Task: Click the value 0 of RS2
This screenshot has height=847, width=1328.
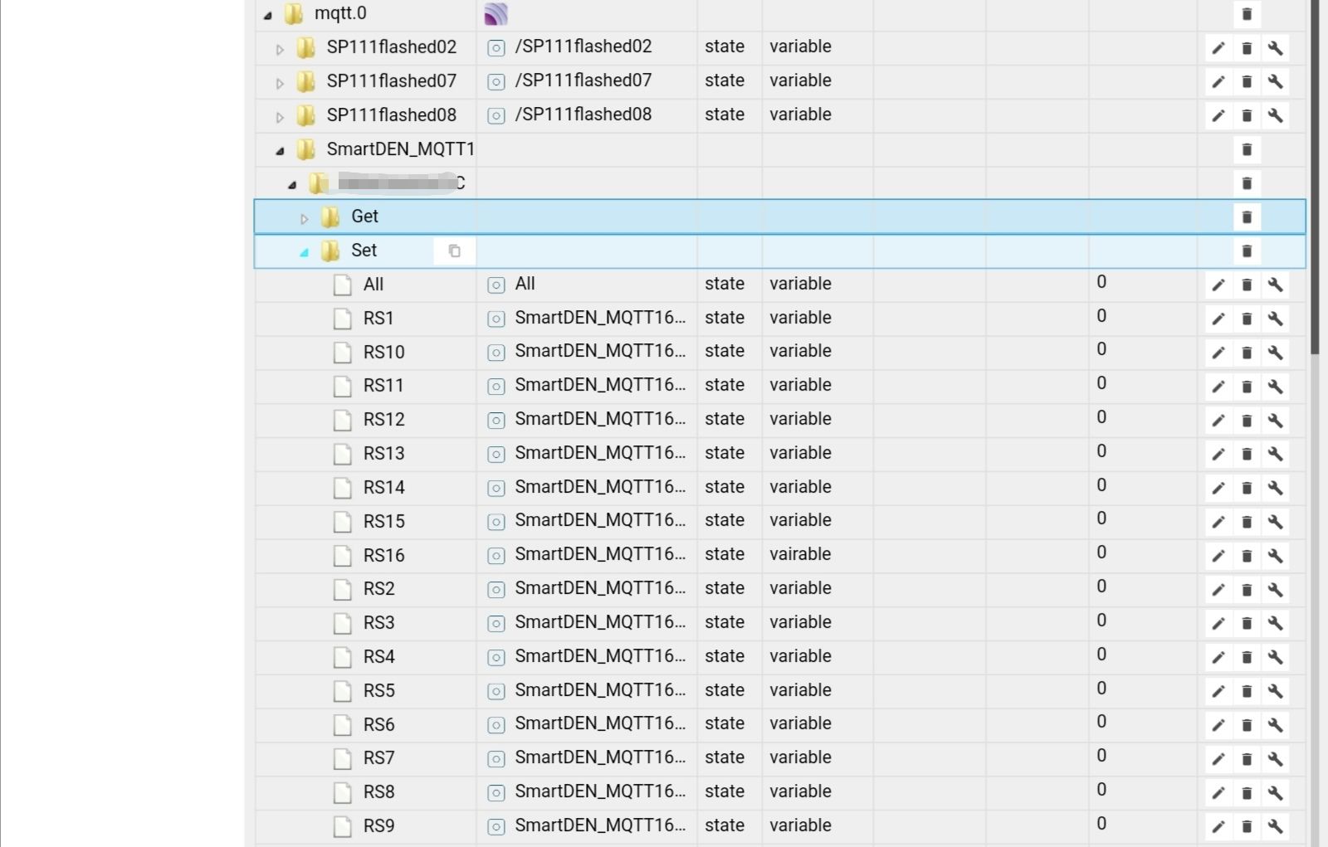Action: click(1101, 587)
